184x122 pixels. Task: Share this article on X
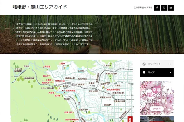164,8
